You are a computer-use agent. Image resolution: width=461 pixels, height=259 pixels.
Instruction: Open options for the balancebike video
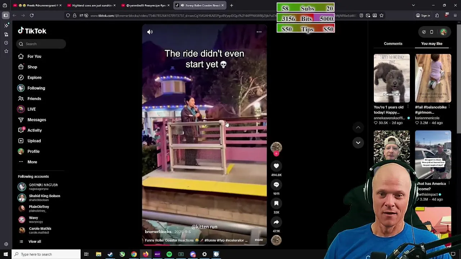tap(449, 107)
